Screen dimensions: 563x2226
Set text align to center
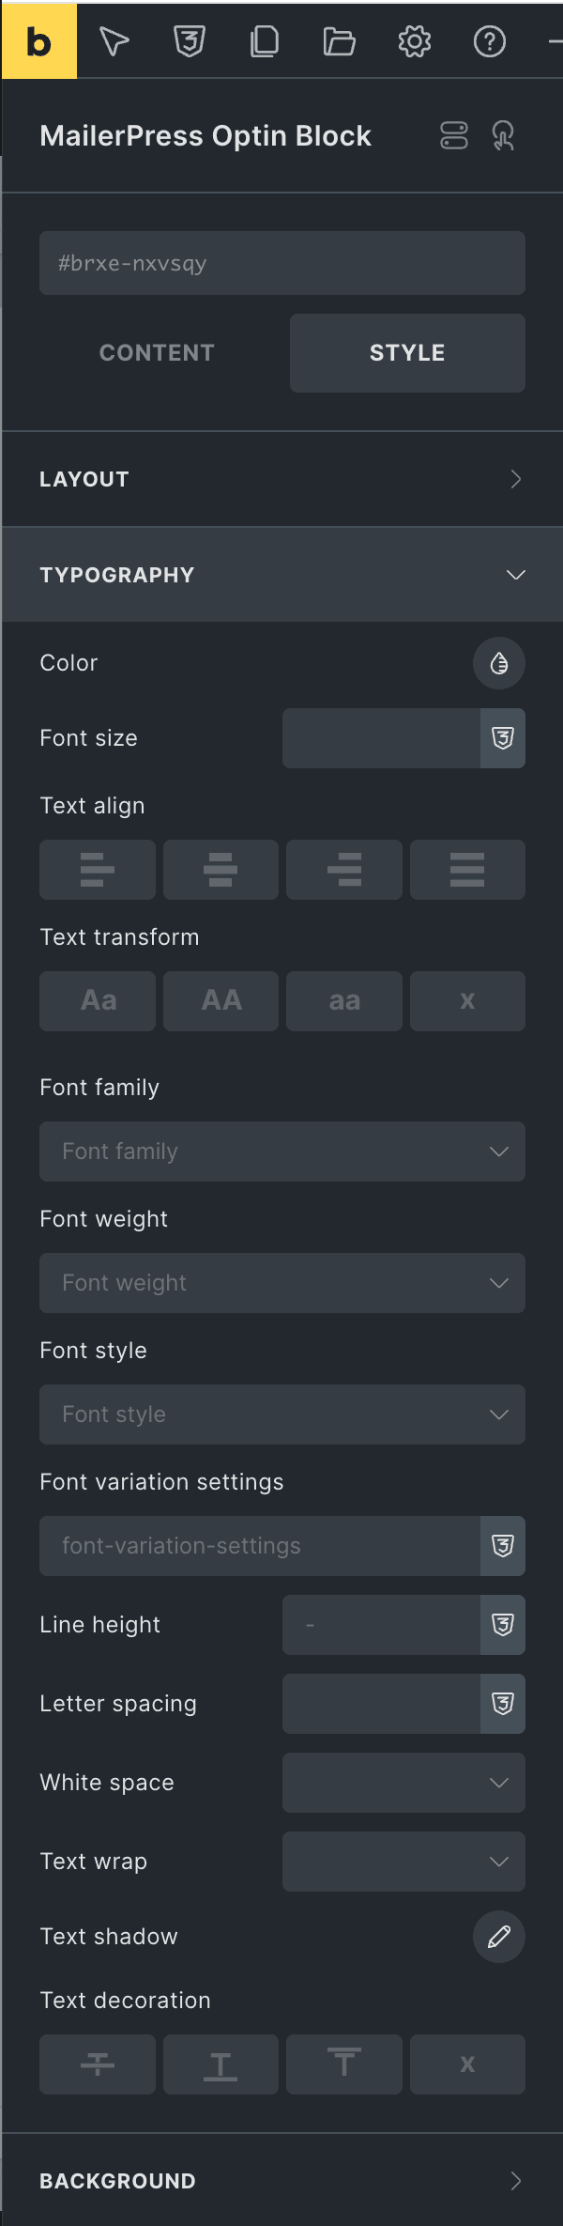click(221, 870)
